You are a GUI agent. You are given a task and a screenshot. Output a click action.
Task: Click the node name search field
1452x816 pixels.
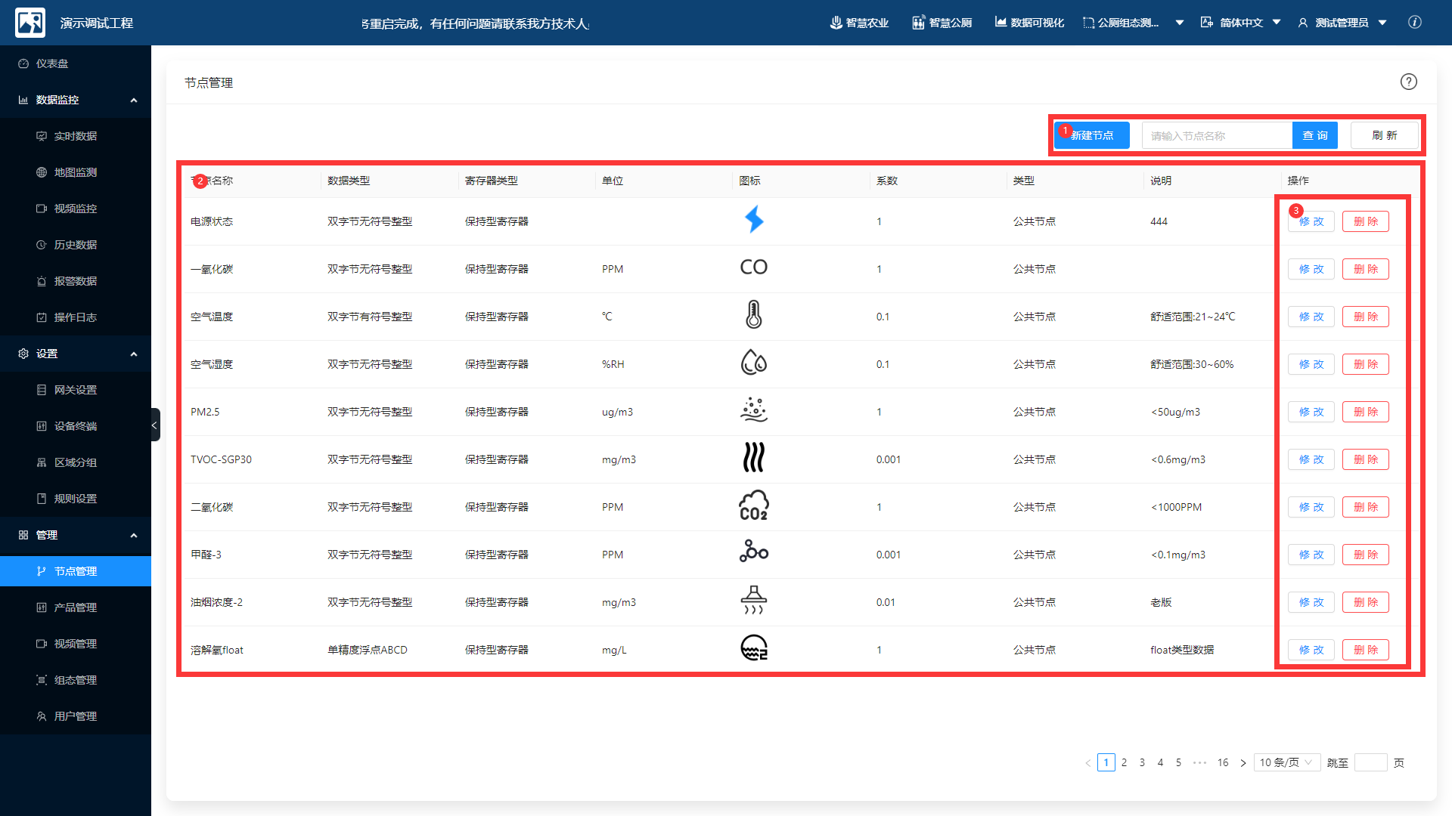click(x=1217, y=135)
